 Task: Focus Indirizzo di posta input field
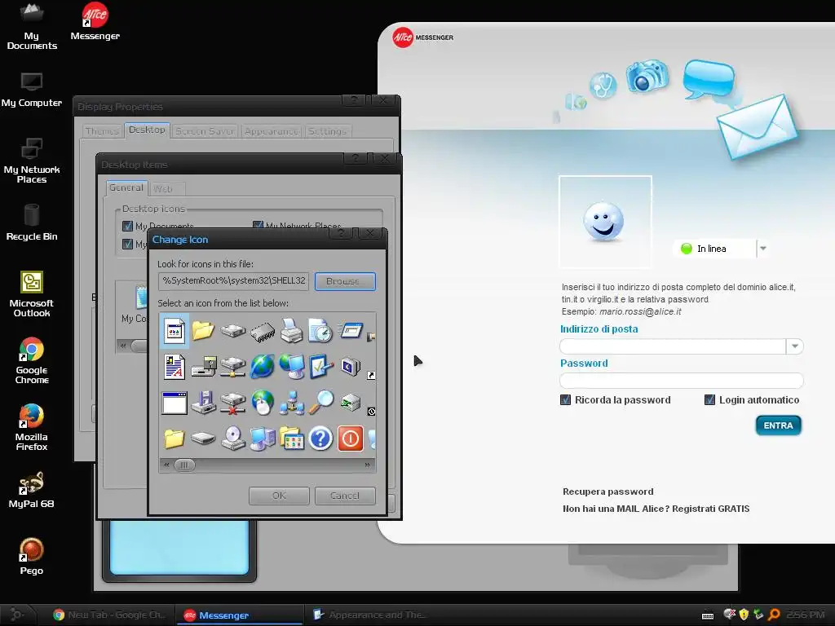tap(673, 346)
